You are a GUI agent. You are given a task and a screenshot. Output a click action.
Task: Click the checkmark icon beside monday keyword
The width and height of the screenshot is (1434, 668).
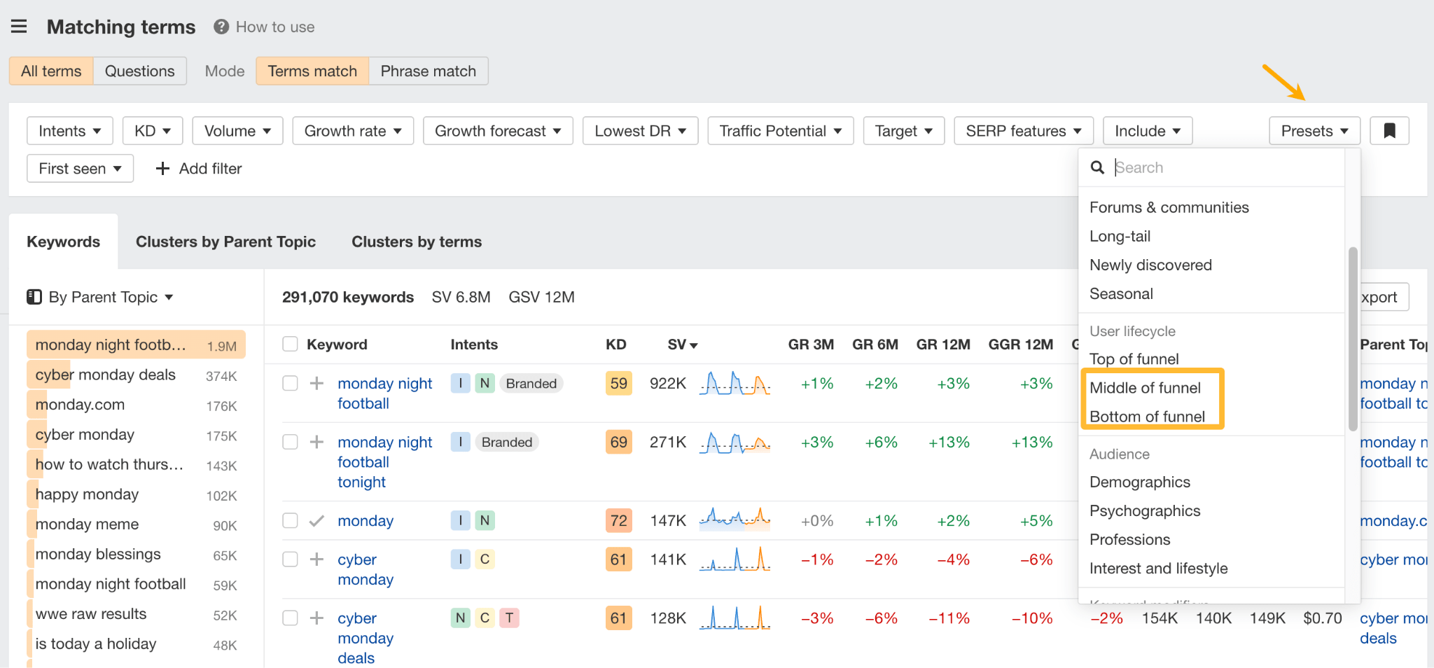click(316, 520)
